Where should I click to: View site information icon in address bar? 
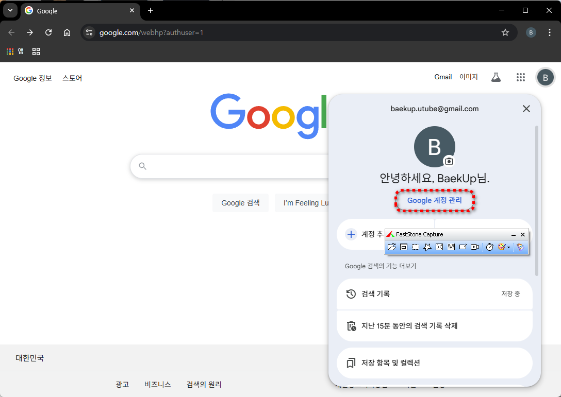pyautogui.click(x=89, y=32)
